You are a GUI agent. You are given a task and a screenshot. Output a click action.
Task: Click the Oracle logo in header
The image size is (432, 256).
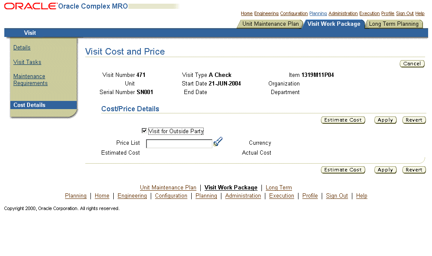[x=30, y=6]
